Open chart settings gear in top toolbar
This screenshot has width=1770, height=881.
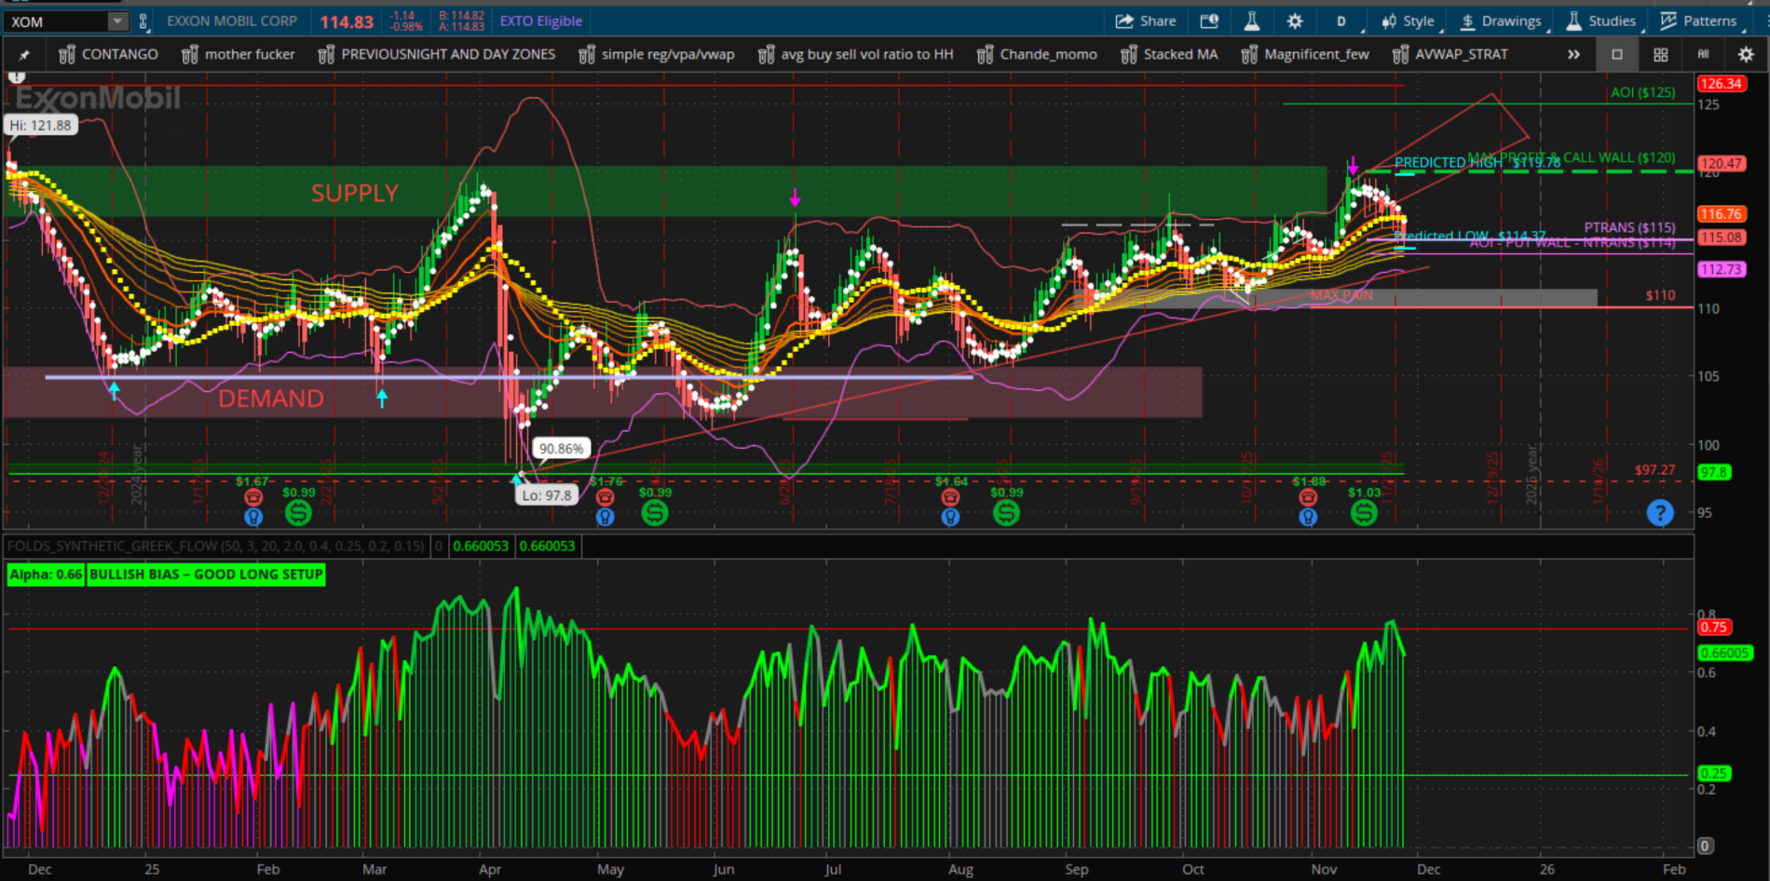[1295, 21]
